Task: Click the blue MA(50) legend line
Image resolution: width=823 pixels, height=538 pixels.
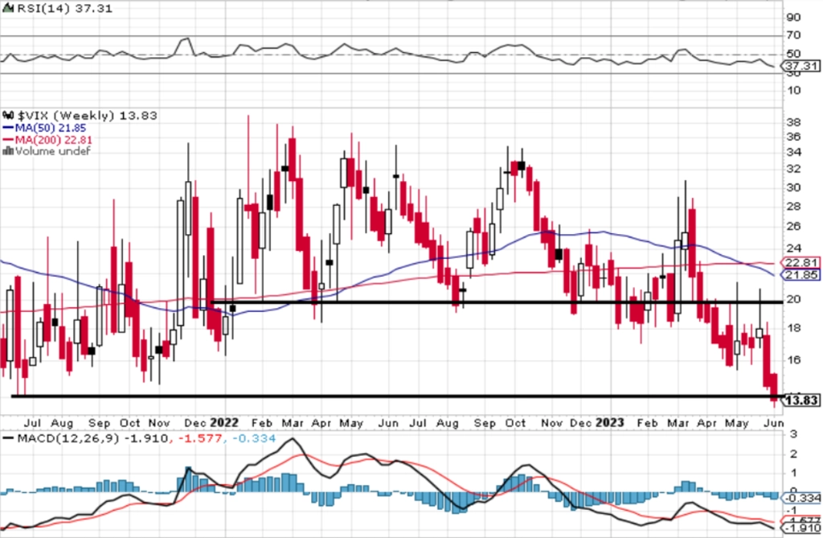Action: (x=8, y=128)
